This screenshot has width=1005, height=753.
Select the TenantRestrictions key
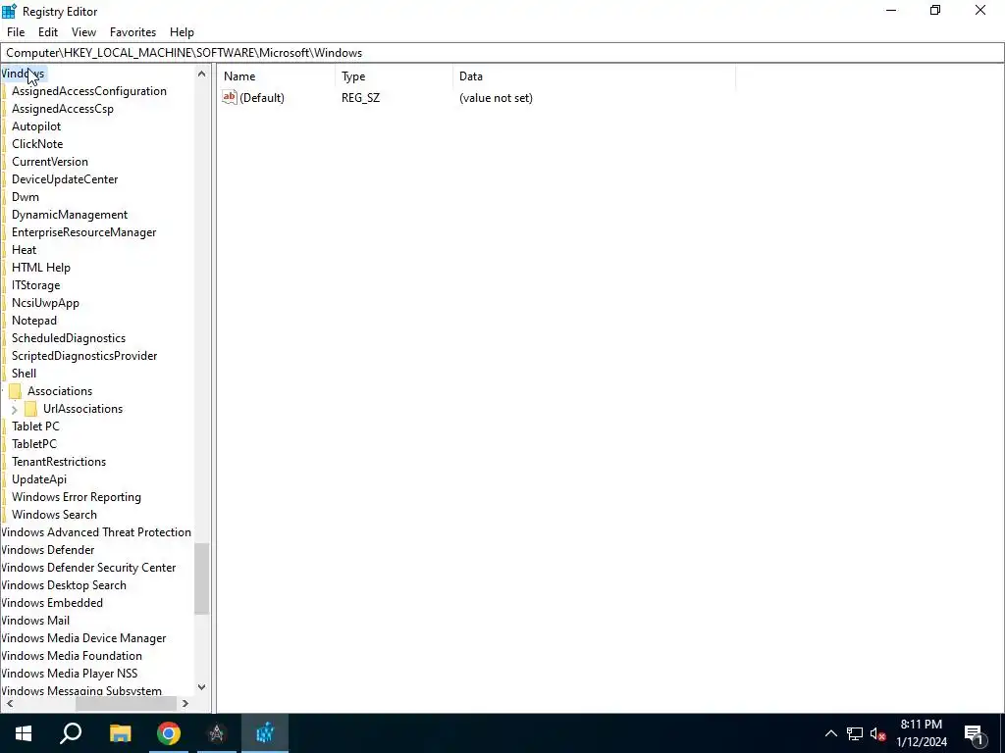pos(59,462)
